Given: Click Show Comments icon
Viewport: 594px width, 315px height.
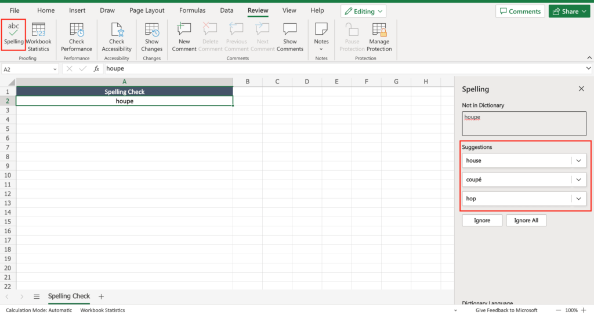Looking at the screenshot, I should click(x=290, y=37).
